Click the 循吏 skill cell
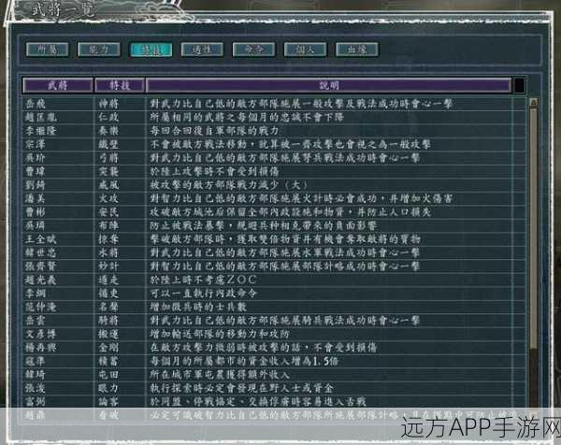This screenshot has height=445, width=561. [108, 294]
